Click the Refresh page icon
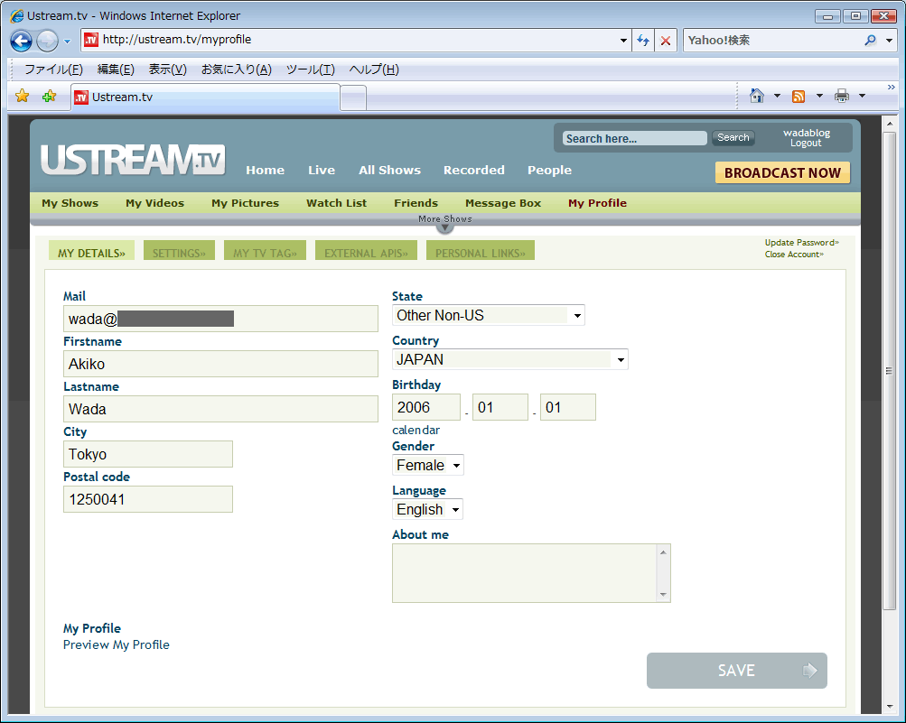The width and height of the screenshot is (906, 723). pyautogui.click(x=643, y=41)
